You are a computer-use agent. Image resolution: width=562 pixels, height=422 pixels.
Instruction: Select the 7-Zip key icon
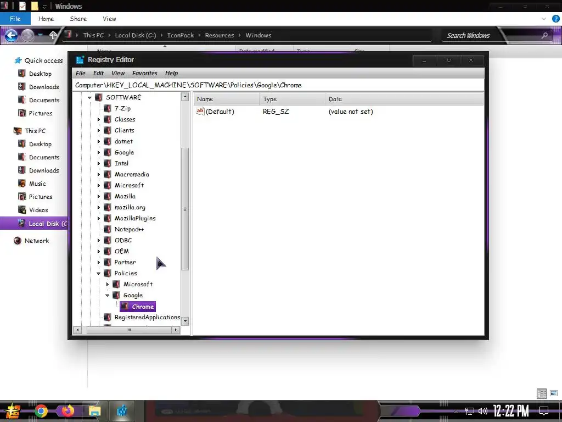(107, 108)
